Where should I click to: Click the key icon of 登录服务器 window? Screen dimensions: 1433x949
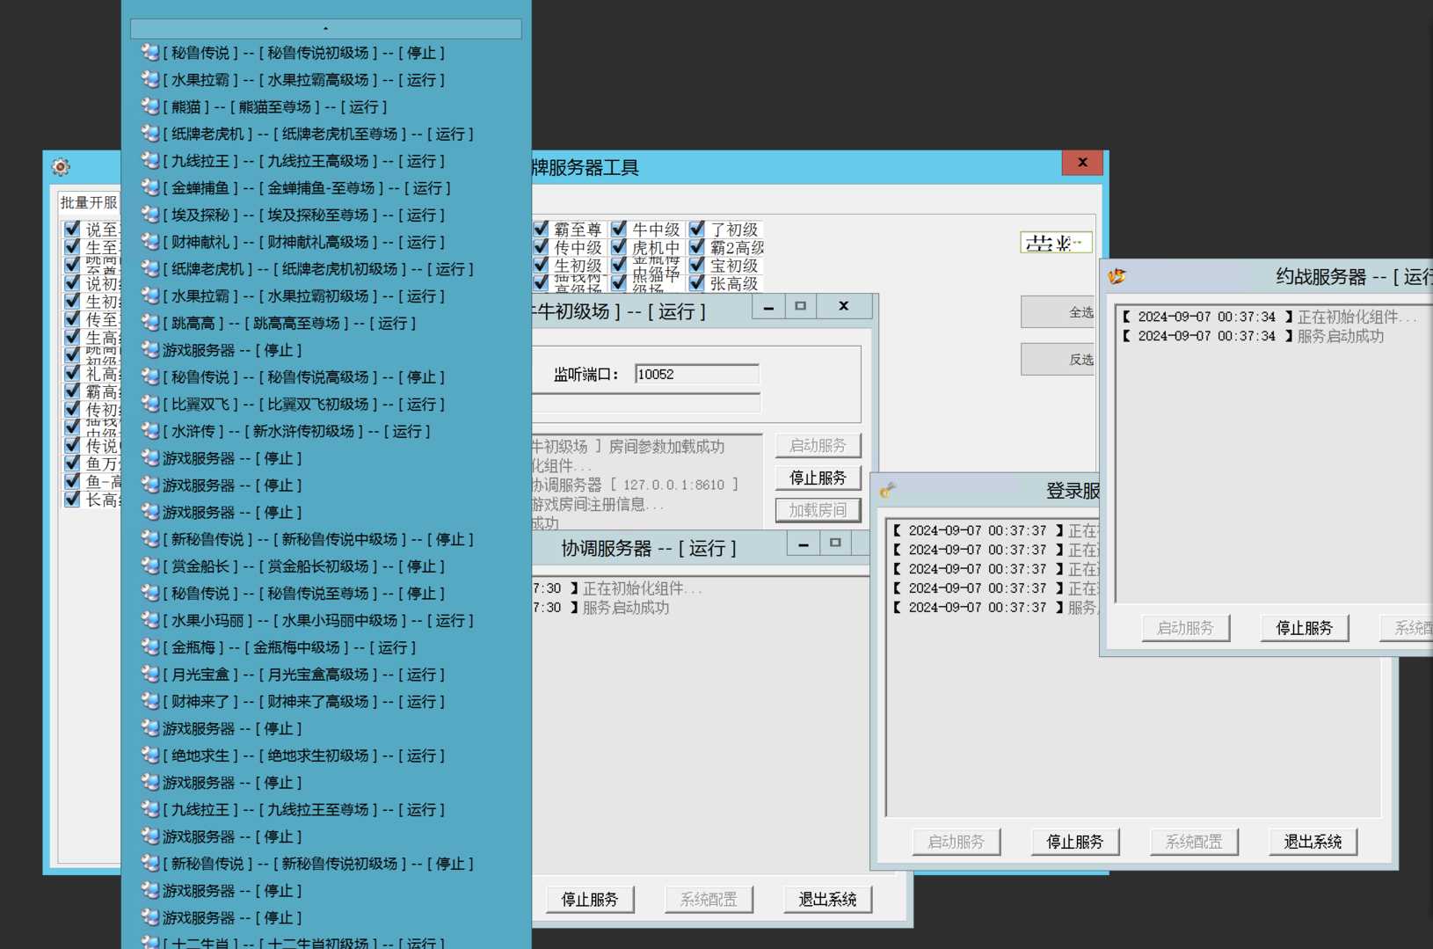pyautogui.click(x=888, y=490)
